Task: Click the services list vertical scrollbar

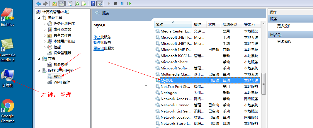Action: [263, 83]
